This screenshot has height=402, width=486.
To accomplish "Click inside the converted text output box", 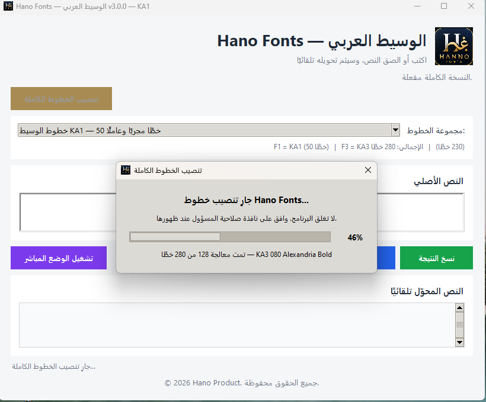I will [237, 325].
